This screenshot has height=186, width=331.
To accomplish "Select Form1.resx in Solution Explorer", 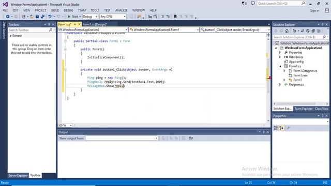I will [300, 75].
